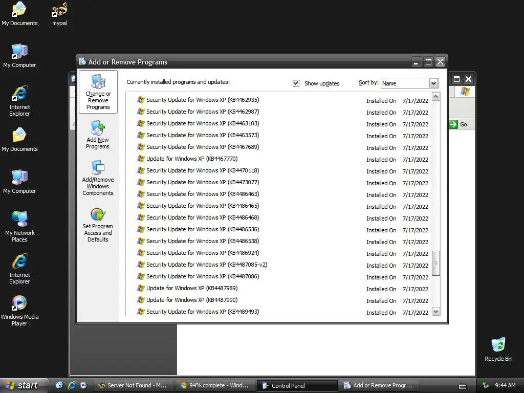Click the list scrollbar down arrow

pos(435,312)
